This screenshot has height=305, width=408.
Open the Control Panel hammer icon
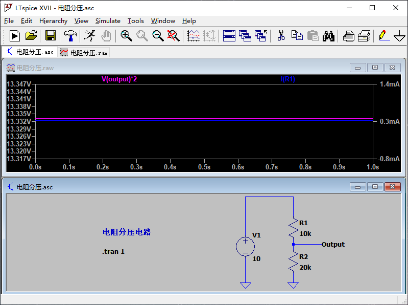70,35
